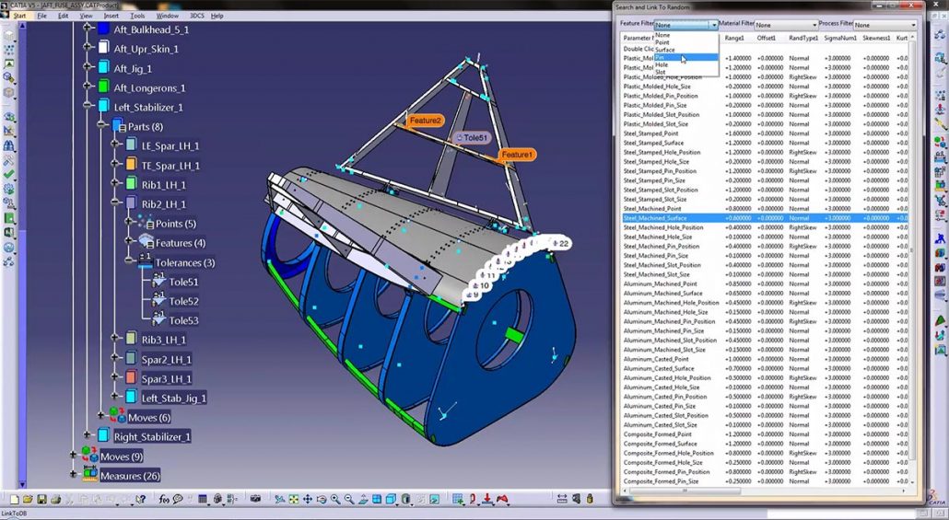Click the Save icon in bottom toolbar

43,500
